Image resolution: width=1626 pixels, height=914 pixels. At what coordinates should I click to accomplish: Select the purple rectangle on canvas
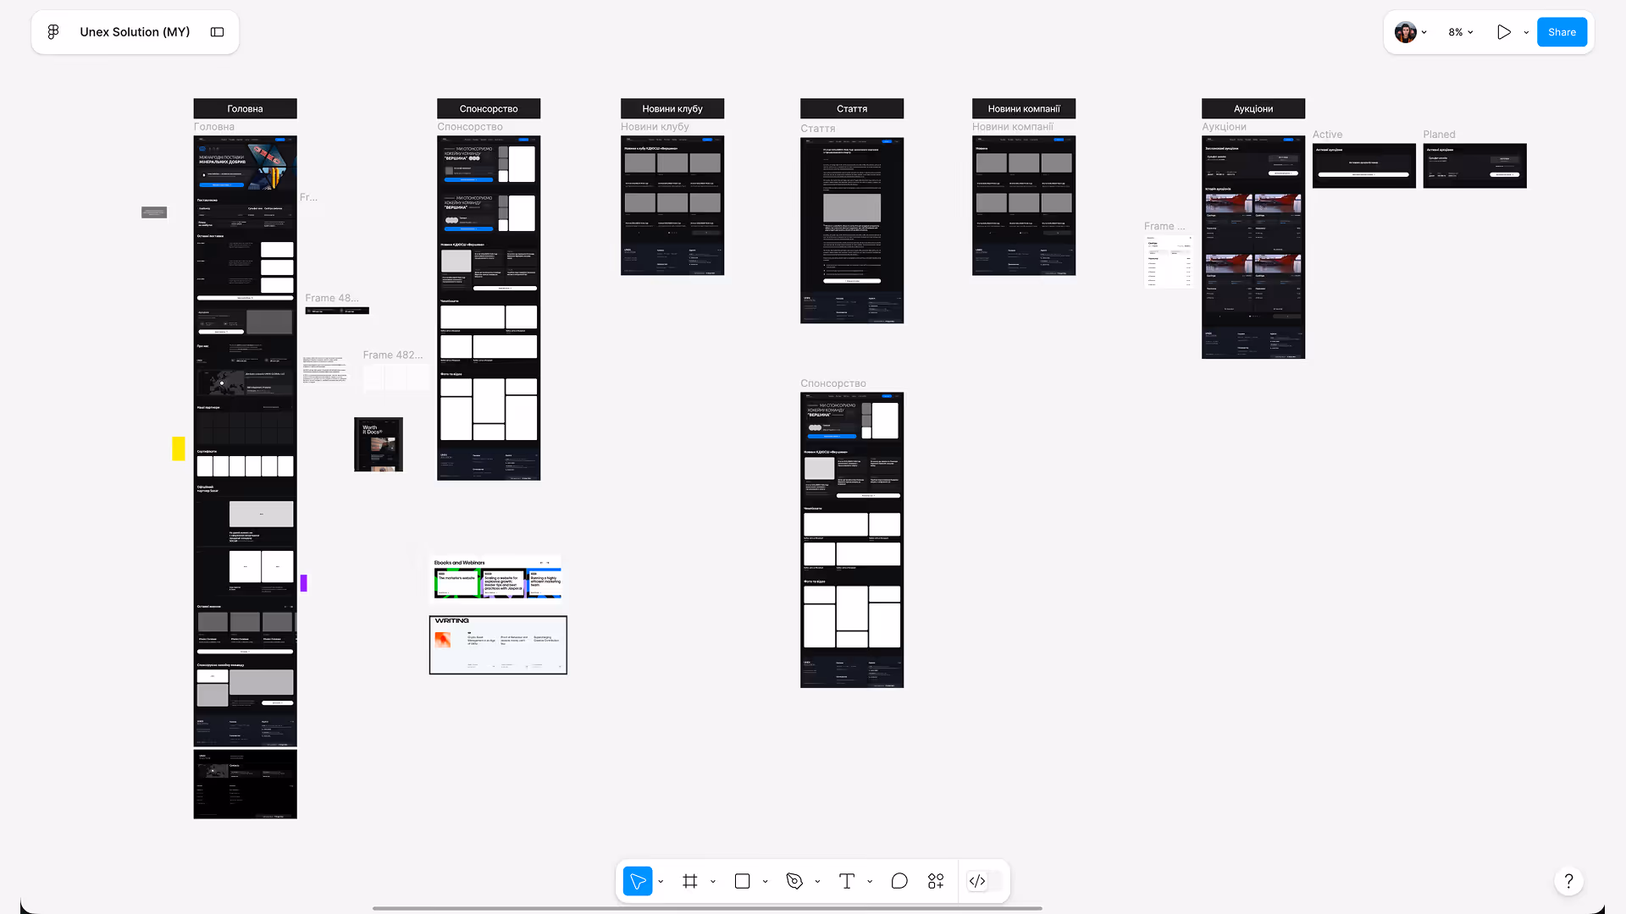tap(303, 583)
